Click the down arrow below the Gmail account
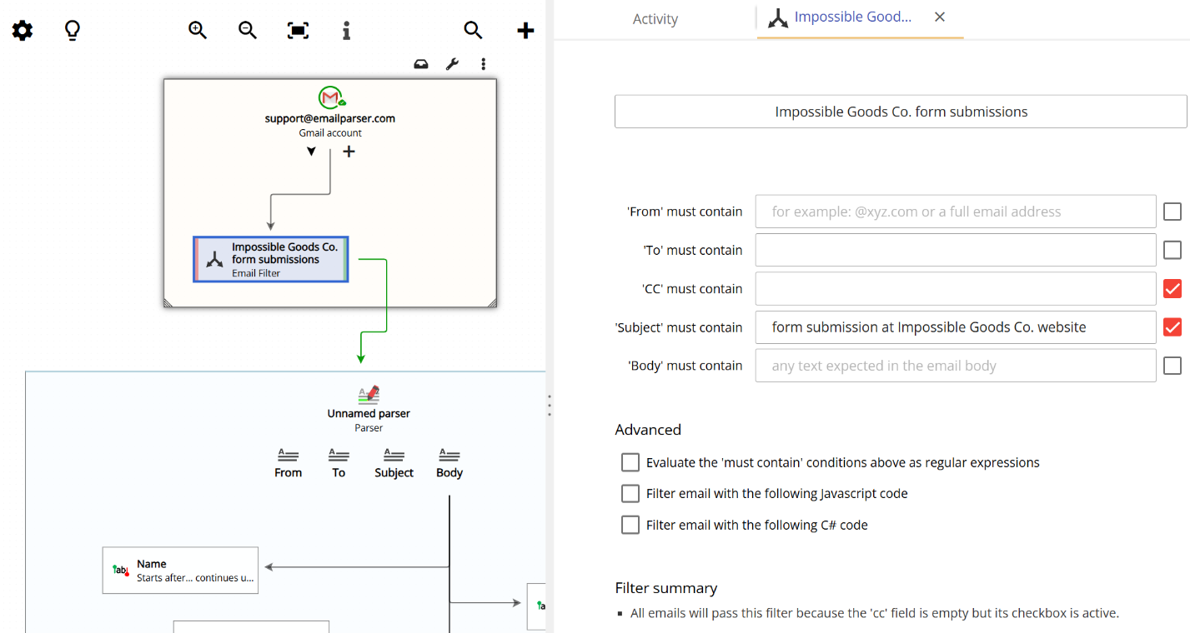The width and height of the screenshot is (1190, 633). point(312,151)
